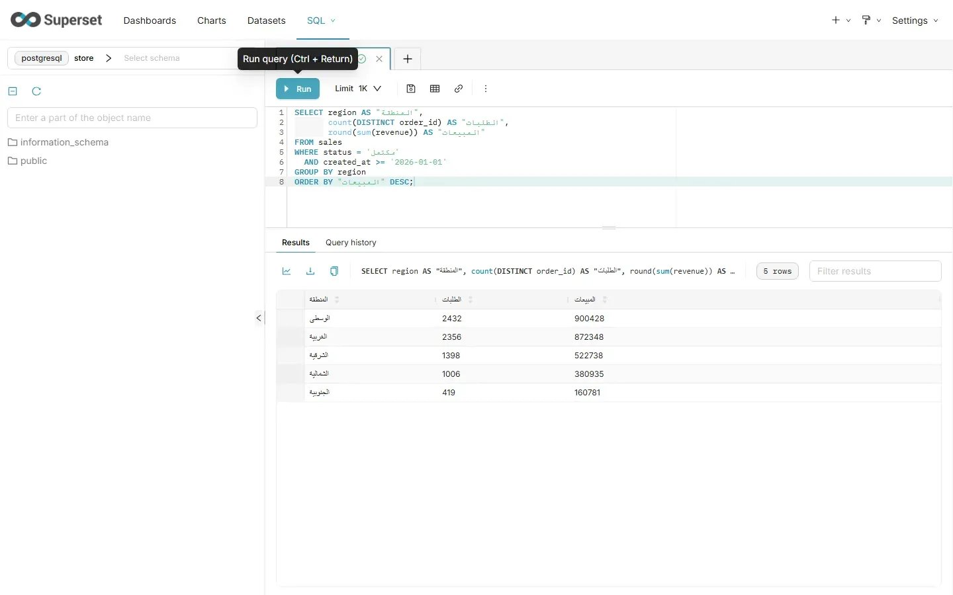Refresh the schema list
Viewport: 953px width, 595px height.
point(36,91)
